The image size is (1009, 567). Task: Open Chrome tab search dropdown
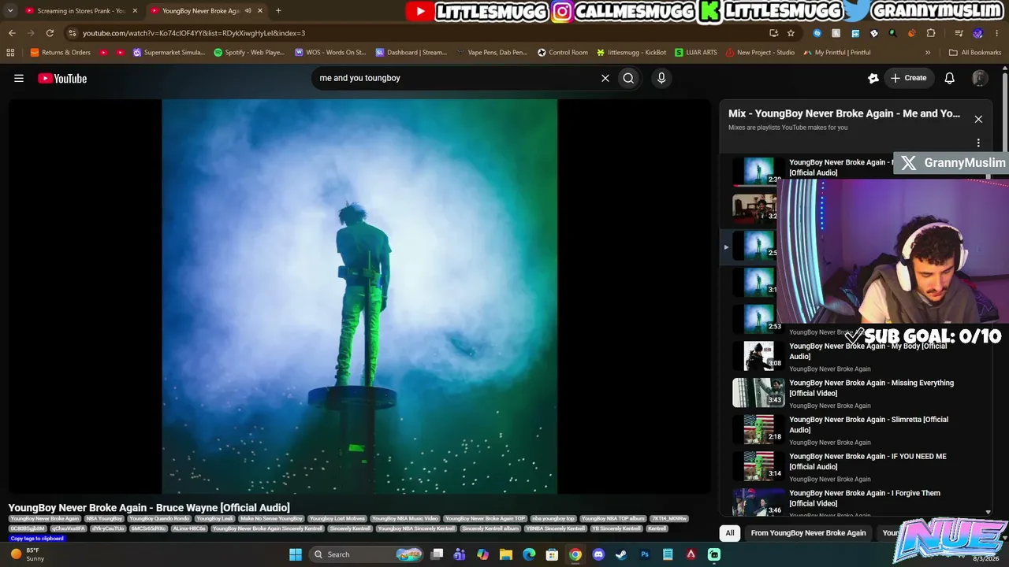[x=10, y=11]
